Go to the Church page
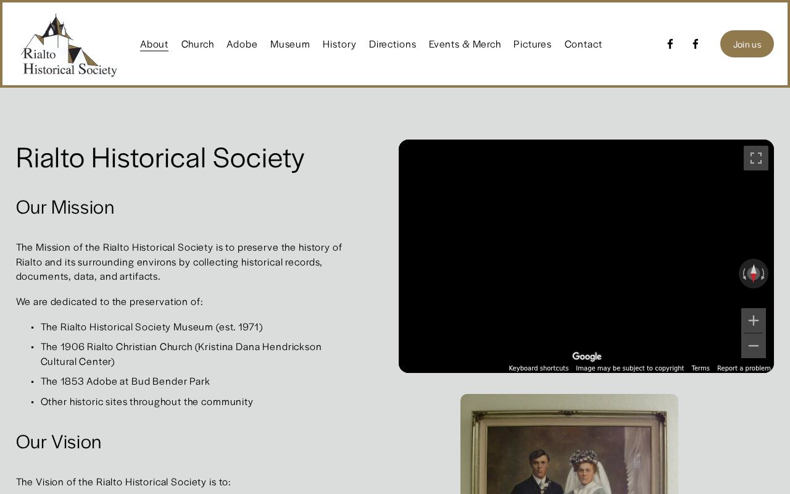790x494 pixels. 197,44
